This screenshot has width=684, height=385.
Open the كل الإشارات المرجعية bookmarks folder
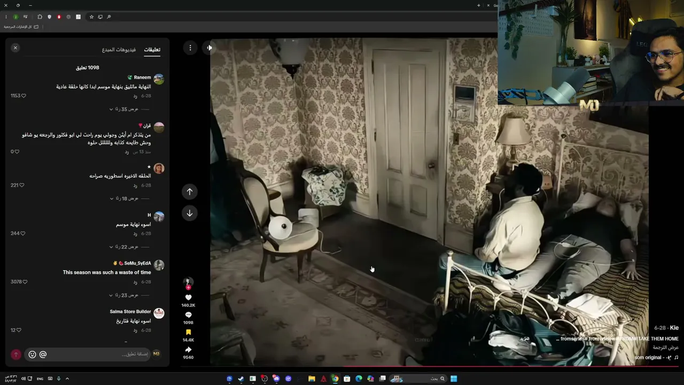[x=21, y=27]
